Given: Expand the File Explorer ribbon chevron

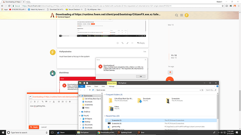Looking at the screenshot, I should tap(215, 86).
